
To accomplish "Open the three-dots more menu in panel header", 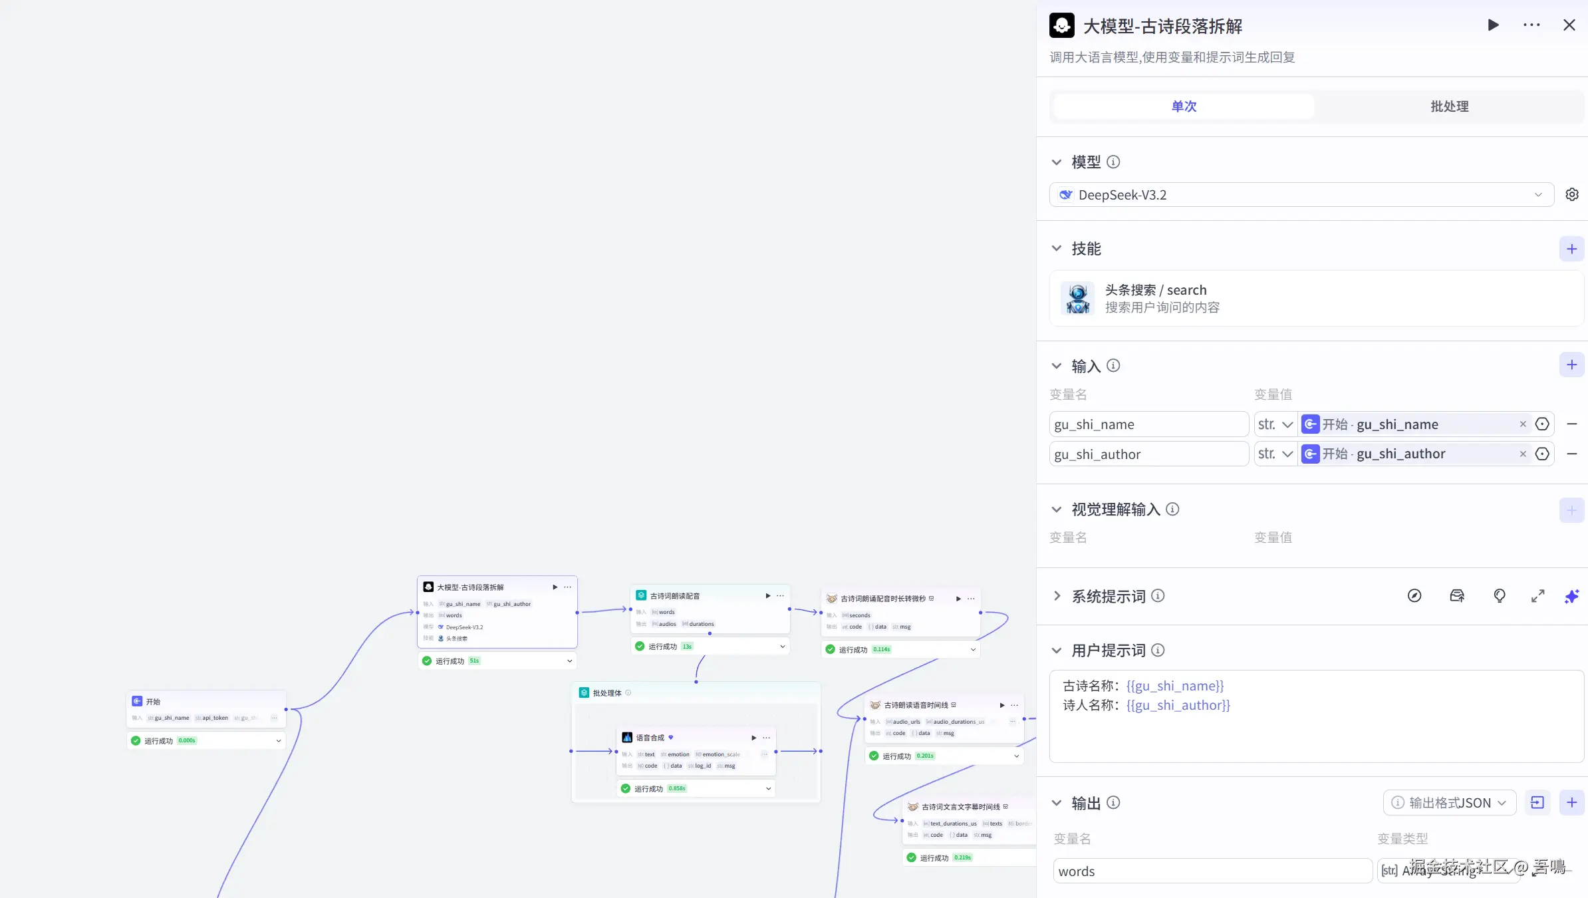I will tap(1531, 25).
